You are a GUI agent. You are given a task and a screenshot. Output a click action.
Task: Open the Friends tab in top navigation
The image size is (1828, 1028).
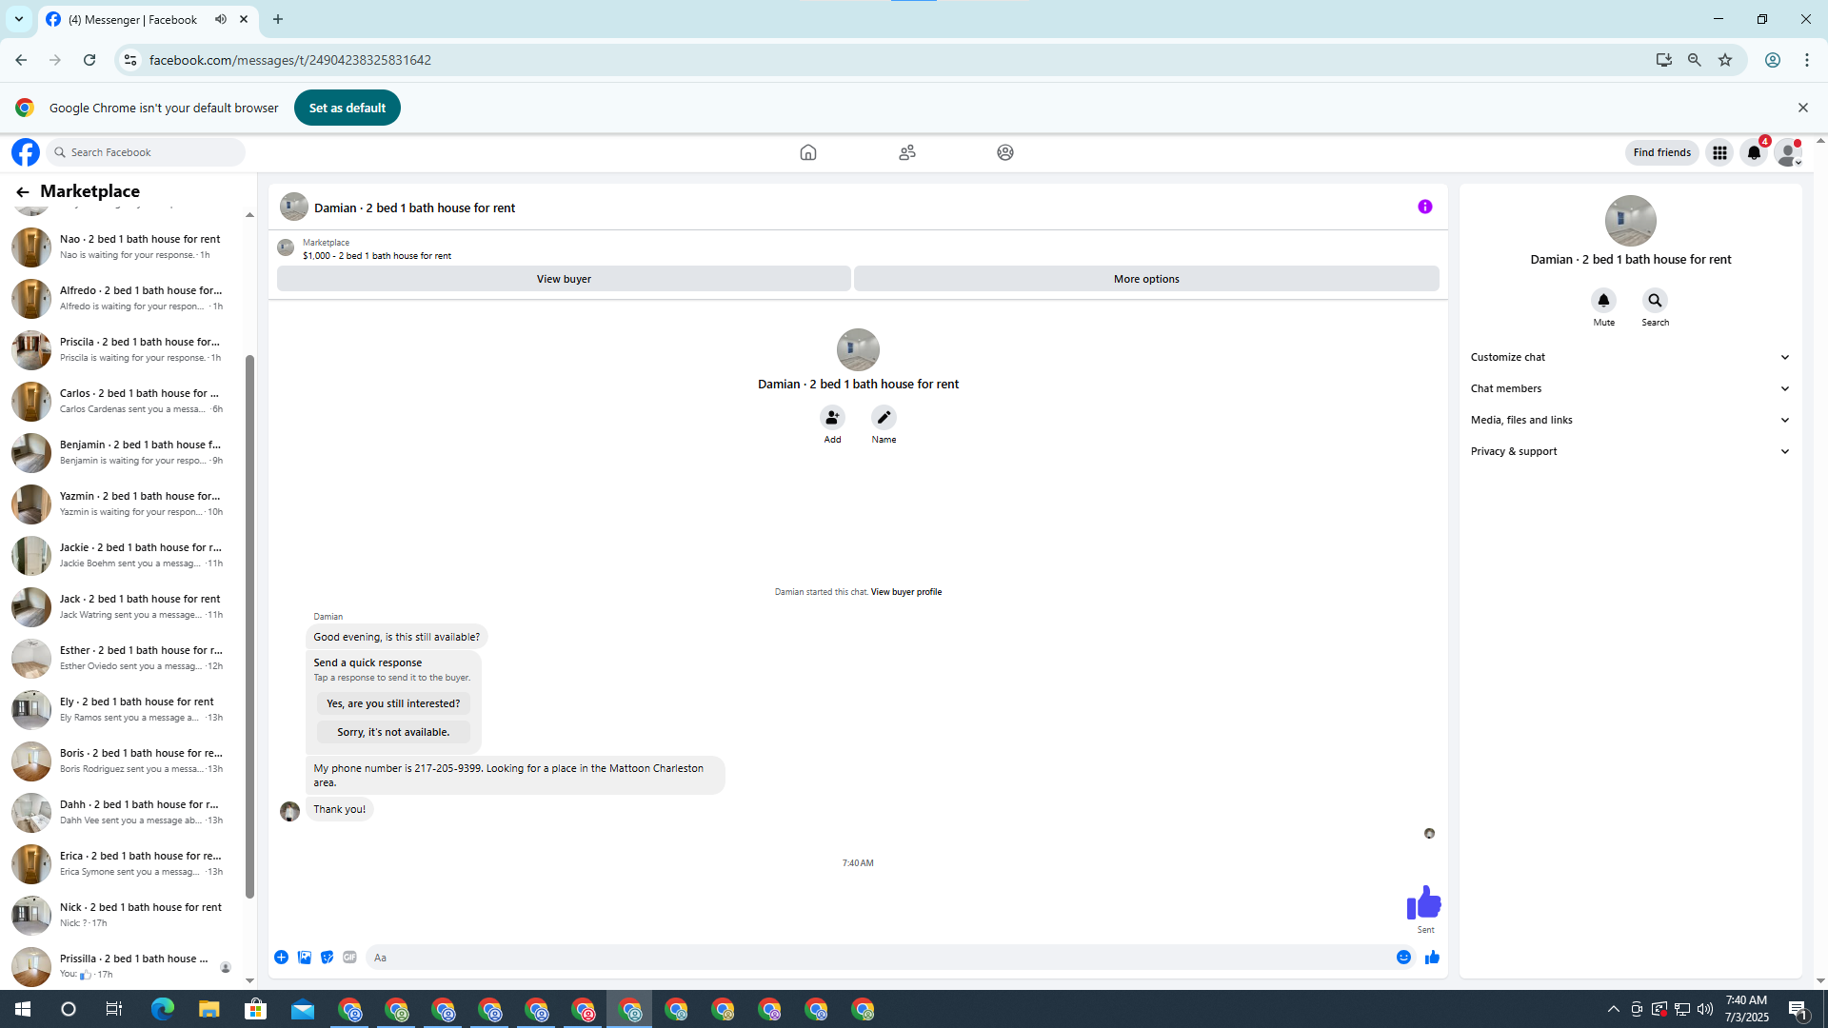pyautogui.click(x=906, y=152)
